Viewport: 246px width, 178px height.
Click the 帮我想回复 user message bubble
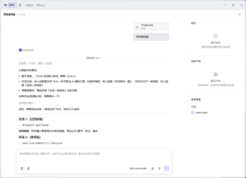point(151,37)
